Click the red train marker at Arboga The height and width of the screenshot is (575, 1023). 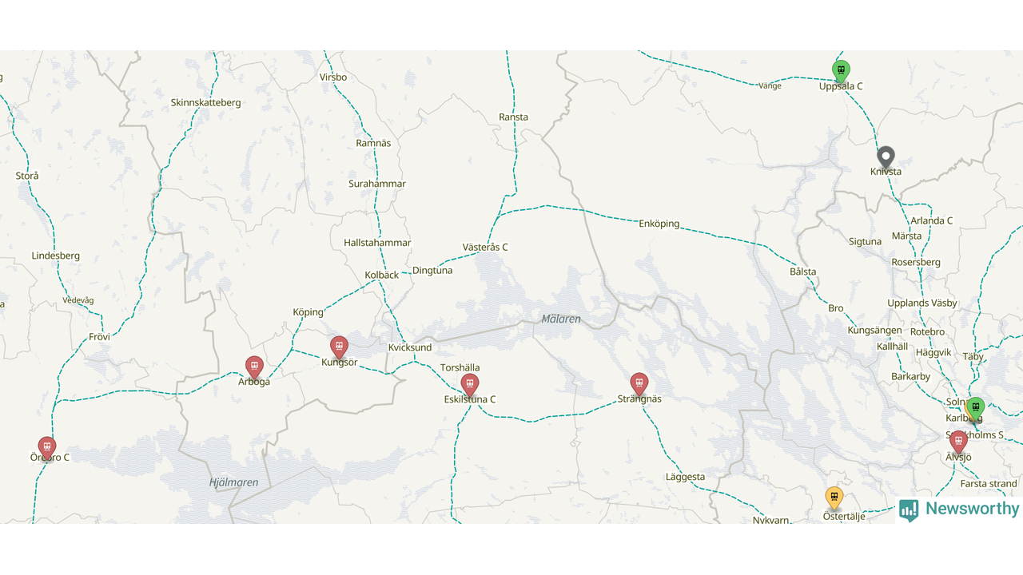[x=254, y=367]
